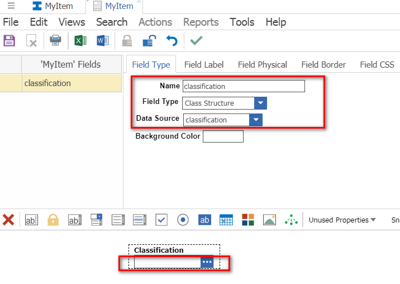Delete the field with the red X icon
The width and height of the screenshot is (400, 284).
(x=8, y=220)
